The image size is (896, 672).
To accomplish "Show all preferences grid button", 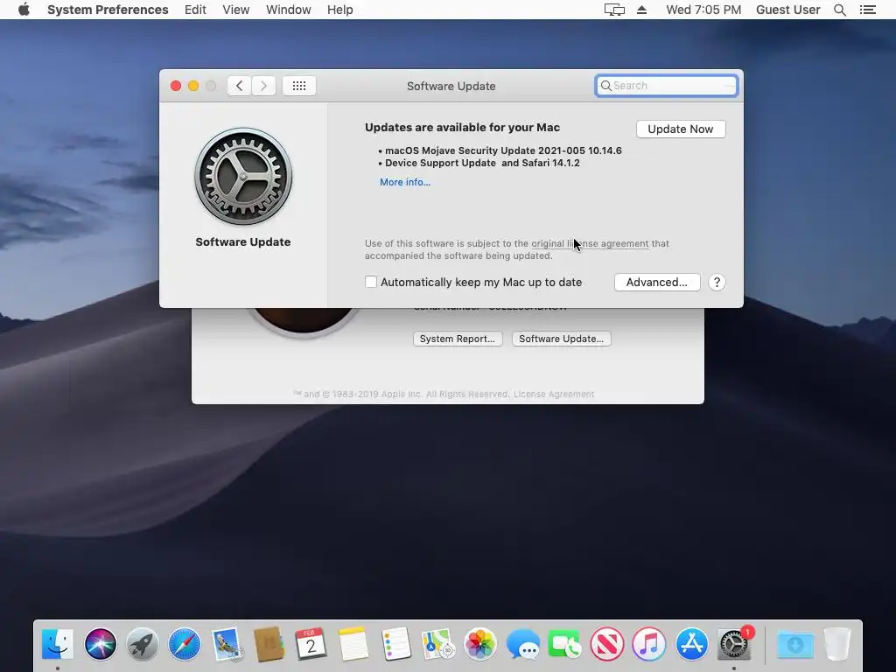I will point(299,86).
